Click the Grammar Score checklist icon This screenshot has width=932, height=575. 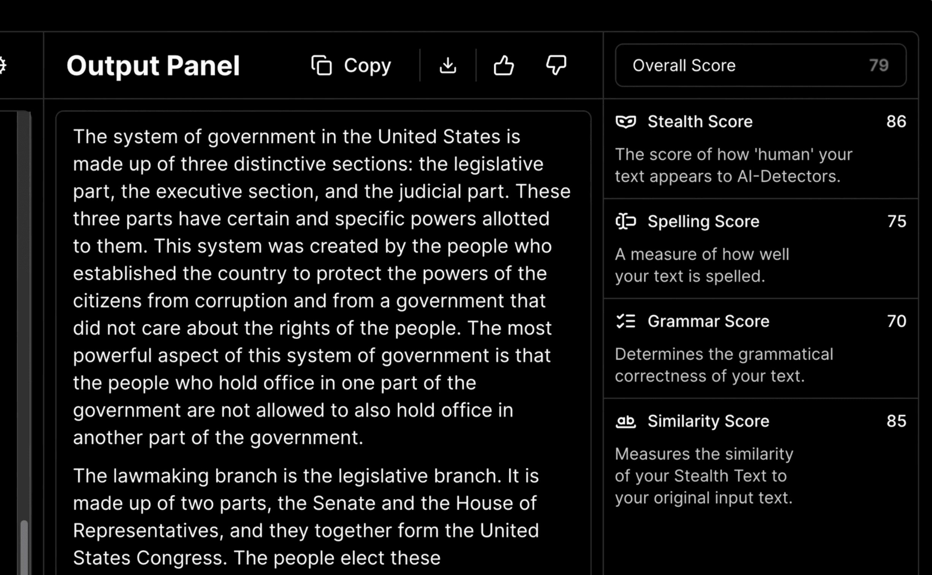tap(626, 321)
